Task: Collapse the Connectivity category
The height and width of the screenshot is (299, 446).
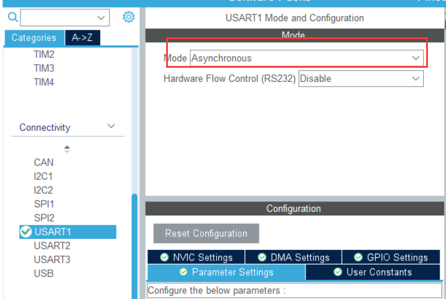Action: [111, 126]
